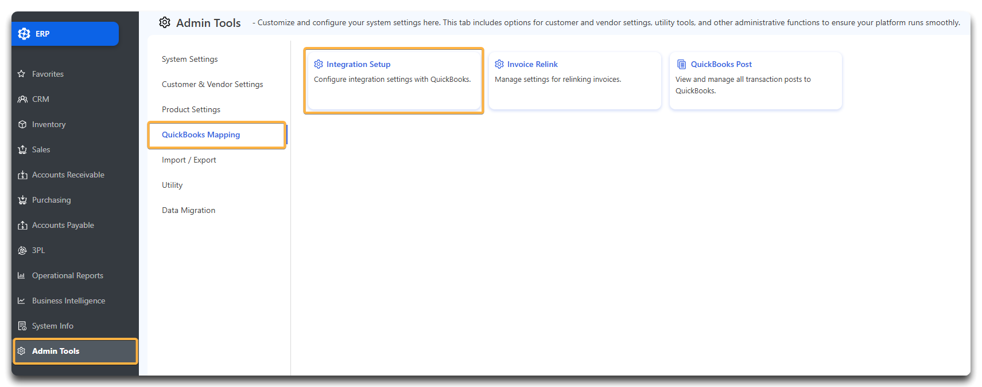Open the Integration Setup link

[x=358, y=64]
